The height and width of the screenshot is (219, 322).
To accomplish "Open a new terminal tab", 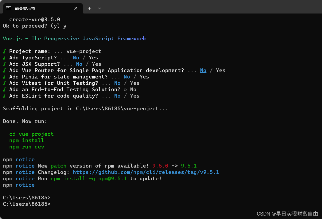I will pyautogui.click(x=90, y=8).
